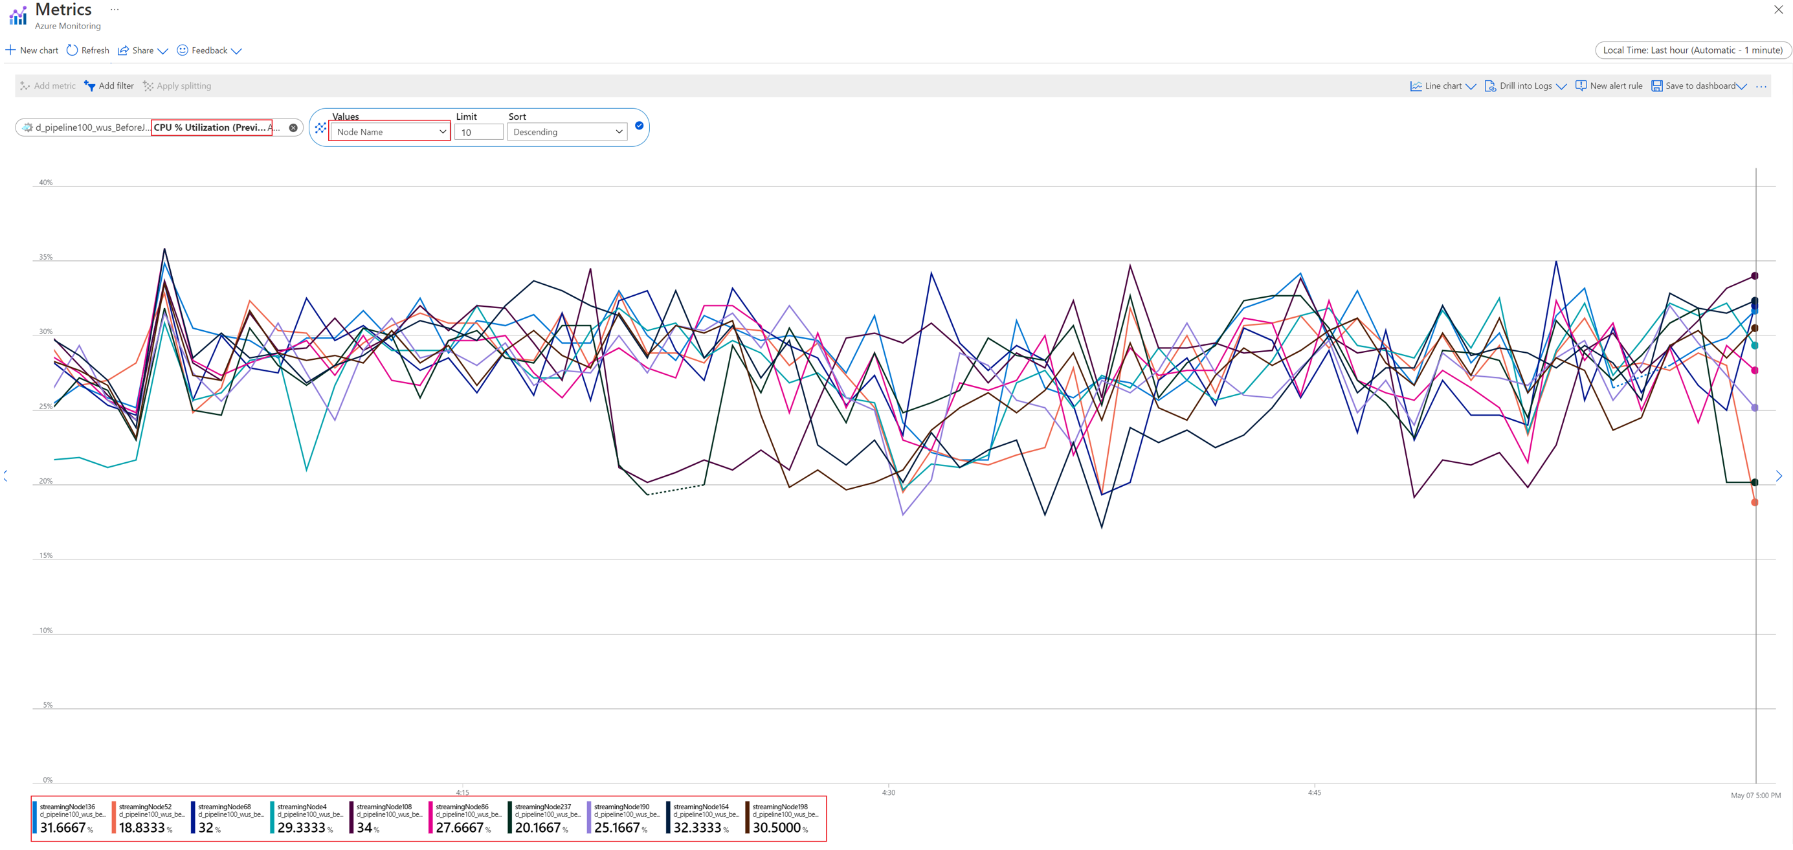Click the Add filter icon
Viewport: 1793px width, 850px height.
point(90,85)
